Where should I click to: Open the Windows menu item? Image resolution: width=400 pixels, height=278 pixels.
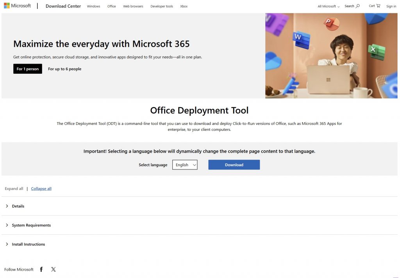[93, 6]
